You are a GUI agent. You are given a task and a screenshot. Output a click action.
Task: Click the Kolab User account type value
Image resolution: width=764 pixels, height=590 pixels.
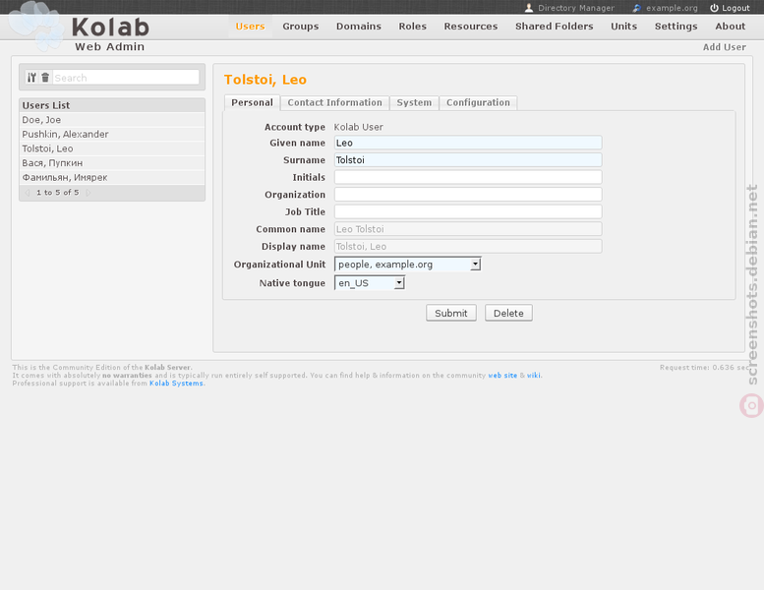point(359,127)
